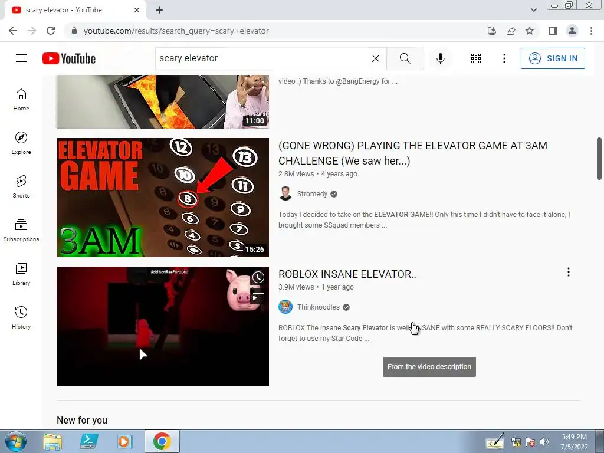
Task: Open the PLAYING THE ELEVATOR GAME title
Action: click(413, 153)
